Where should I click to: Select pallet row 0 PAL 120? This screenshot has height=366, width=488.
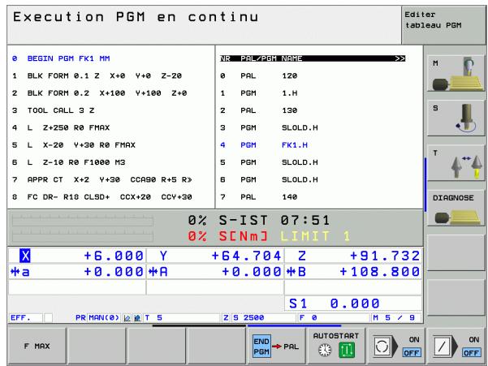tap(313, 75)
